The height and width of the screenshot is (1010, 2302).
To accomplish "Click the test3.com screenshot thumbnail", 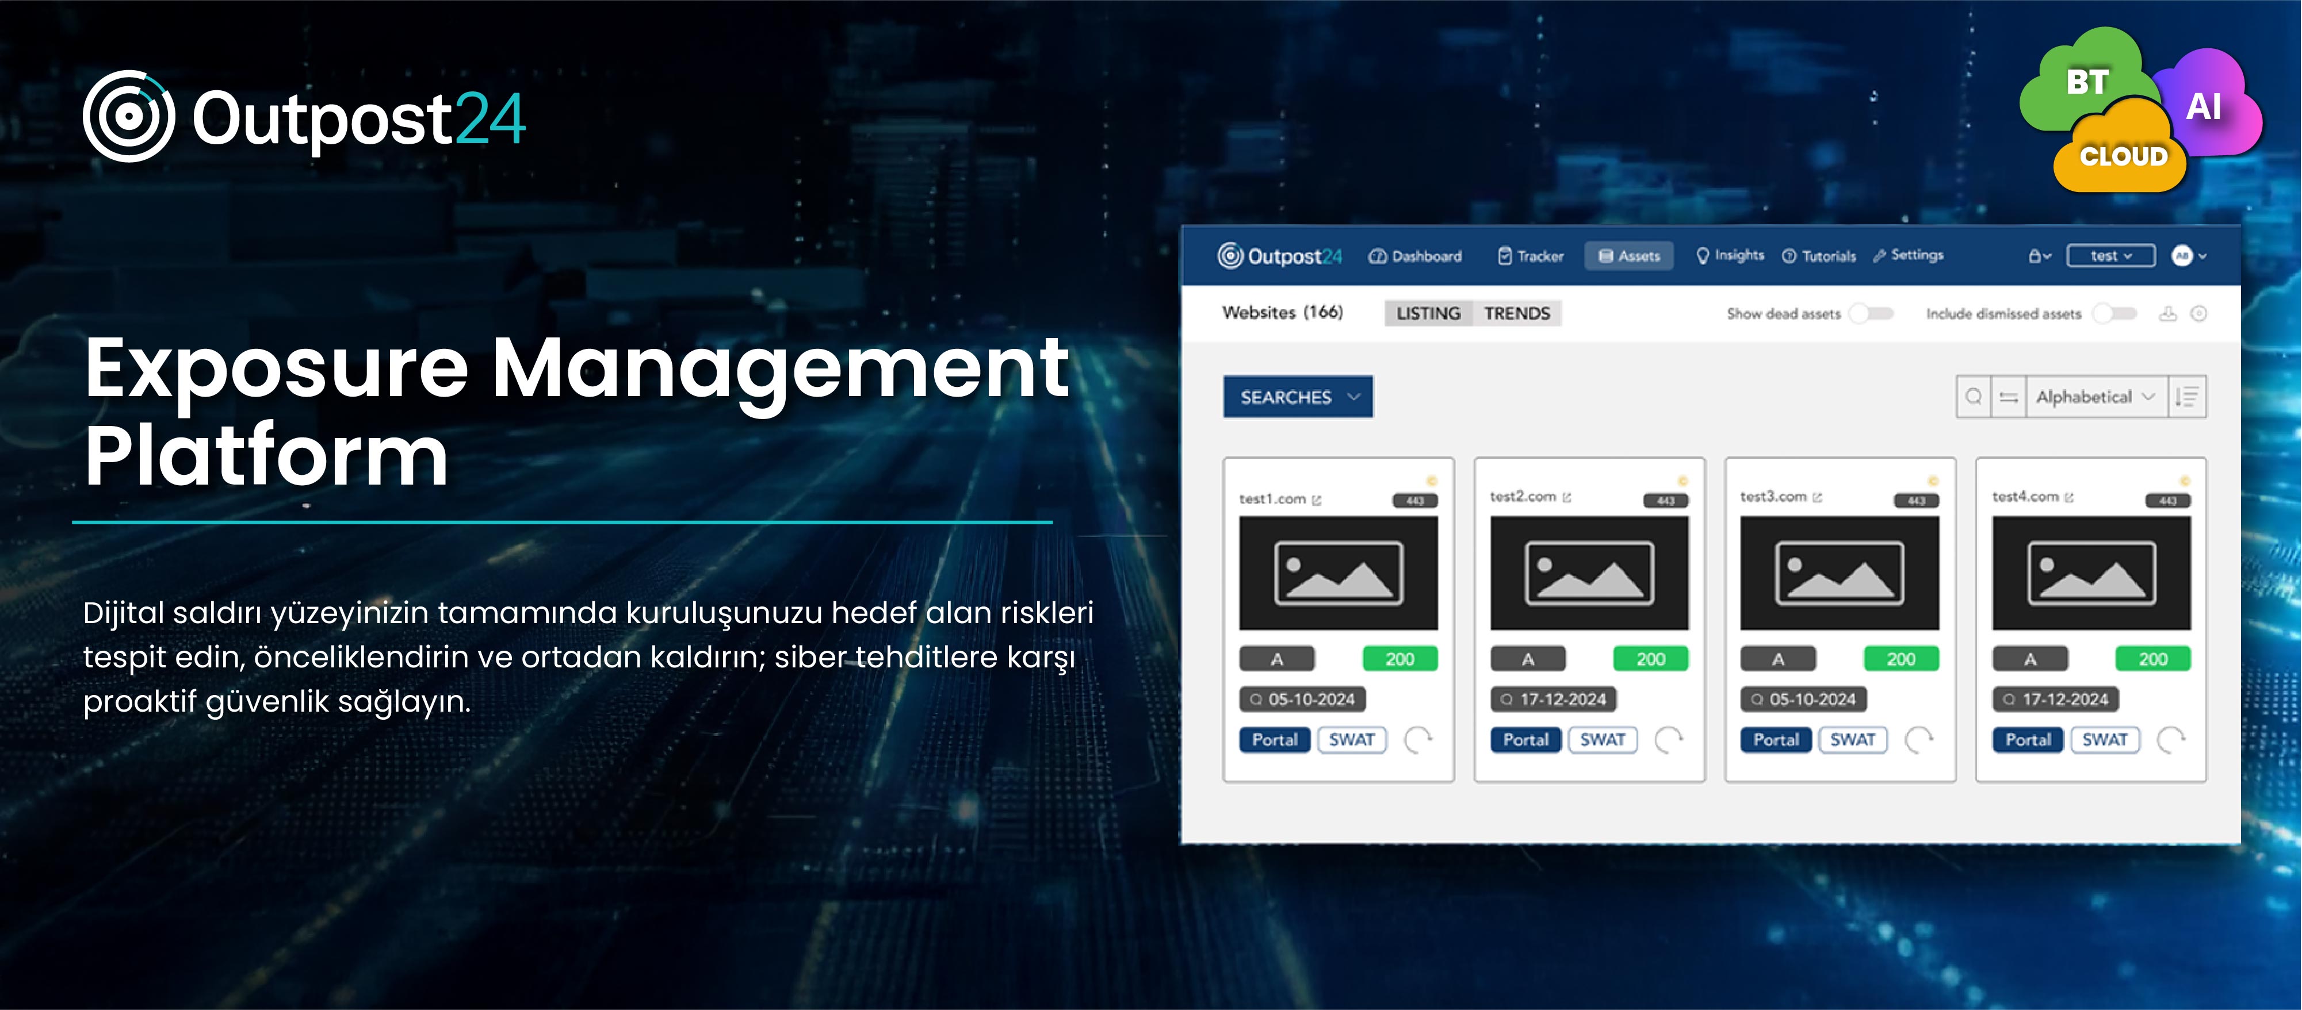I will coord(1840,573).
